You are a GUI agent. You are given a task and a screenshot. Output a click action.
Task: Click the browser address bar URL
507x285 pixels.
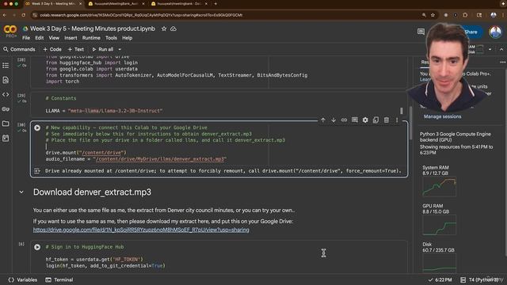coord(141,15)
